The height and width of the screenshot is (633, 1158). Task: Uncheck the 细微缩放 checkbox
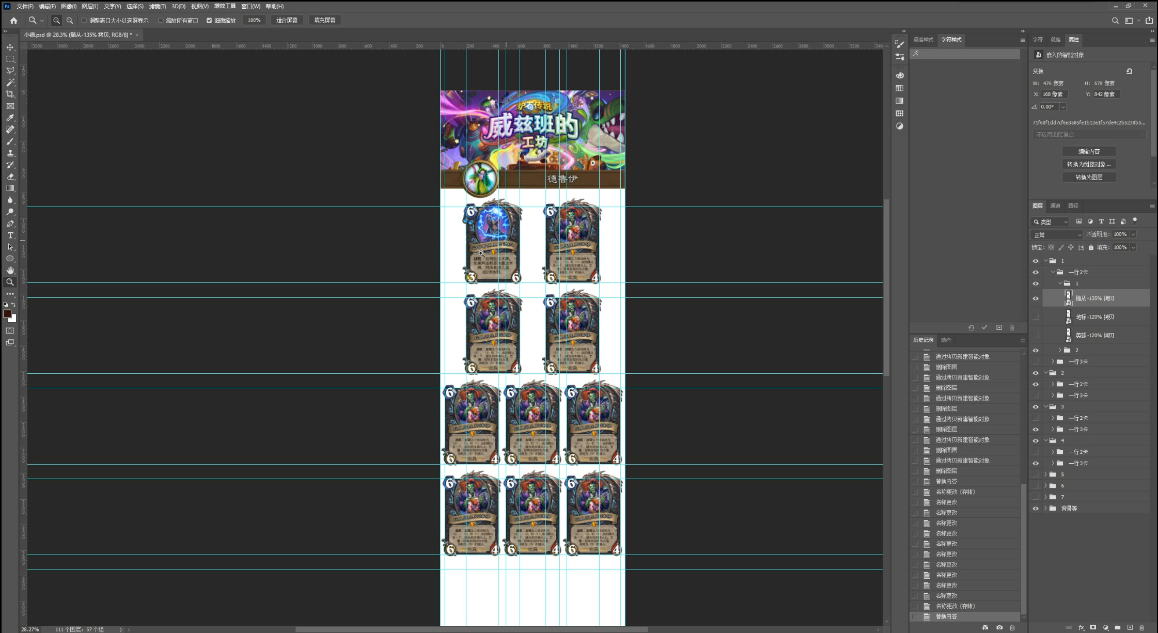(209, 21)
